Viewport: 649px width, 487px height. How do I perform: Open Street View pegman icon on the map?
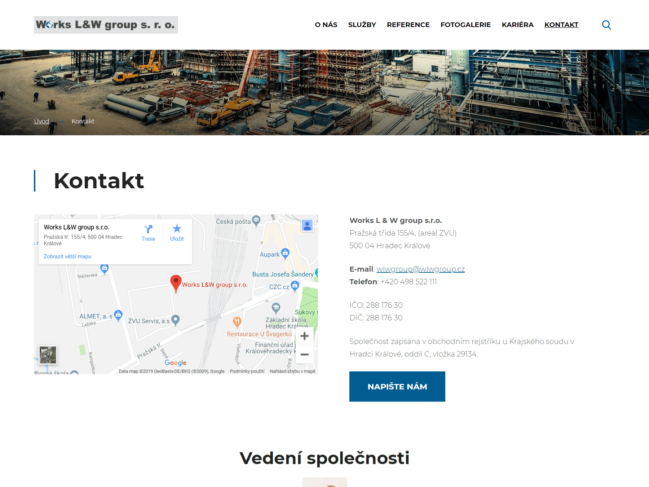(x=307, y=226)
